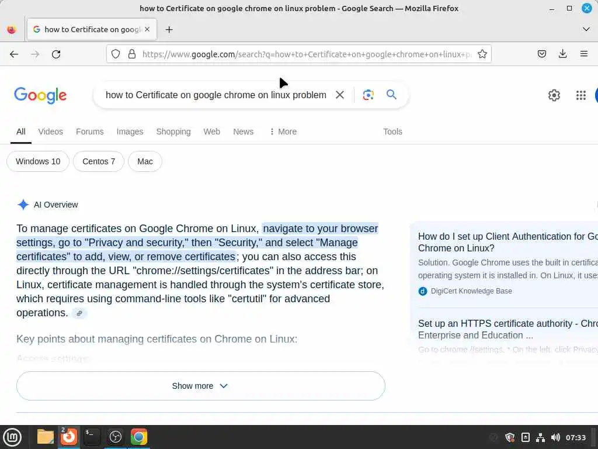Image resolution: width=598 pixels, height=449 pixels.
Task: Open Linux Mint start menu
Action: (x=12, y=437)
